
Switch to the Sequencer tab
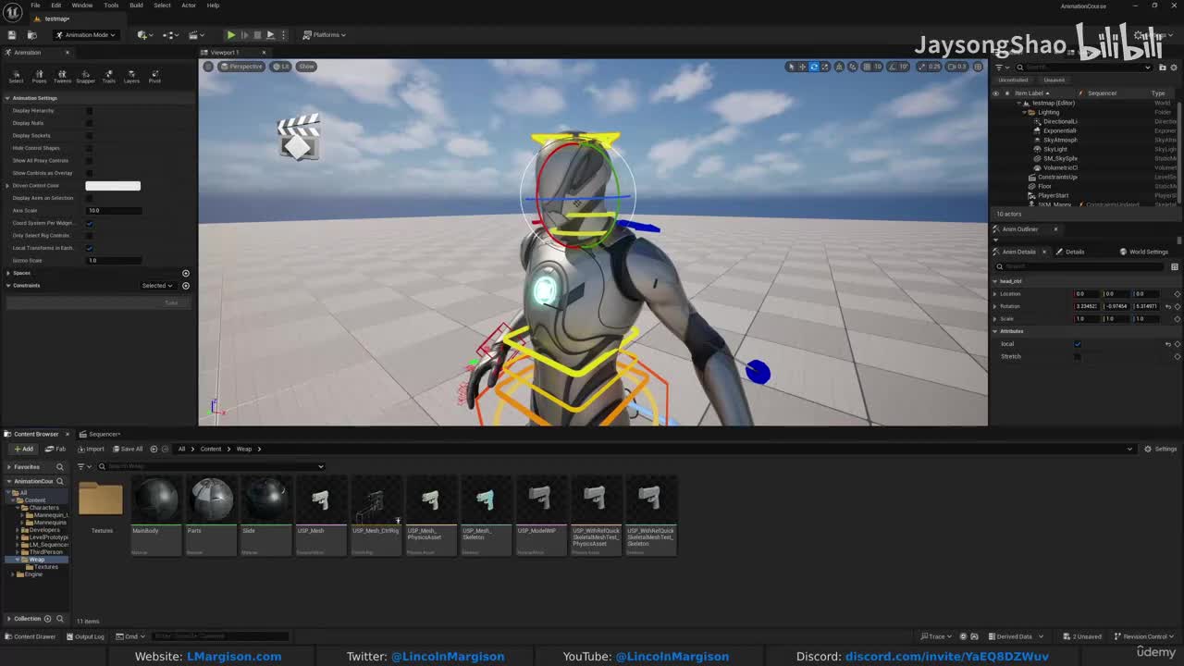103,434
